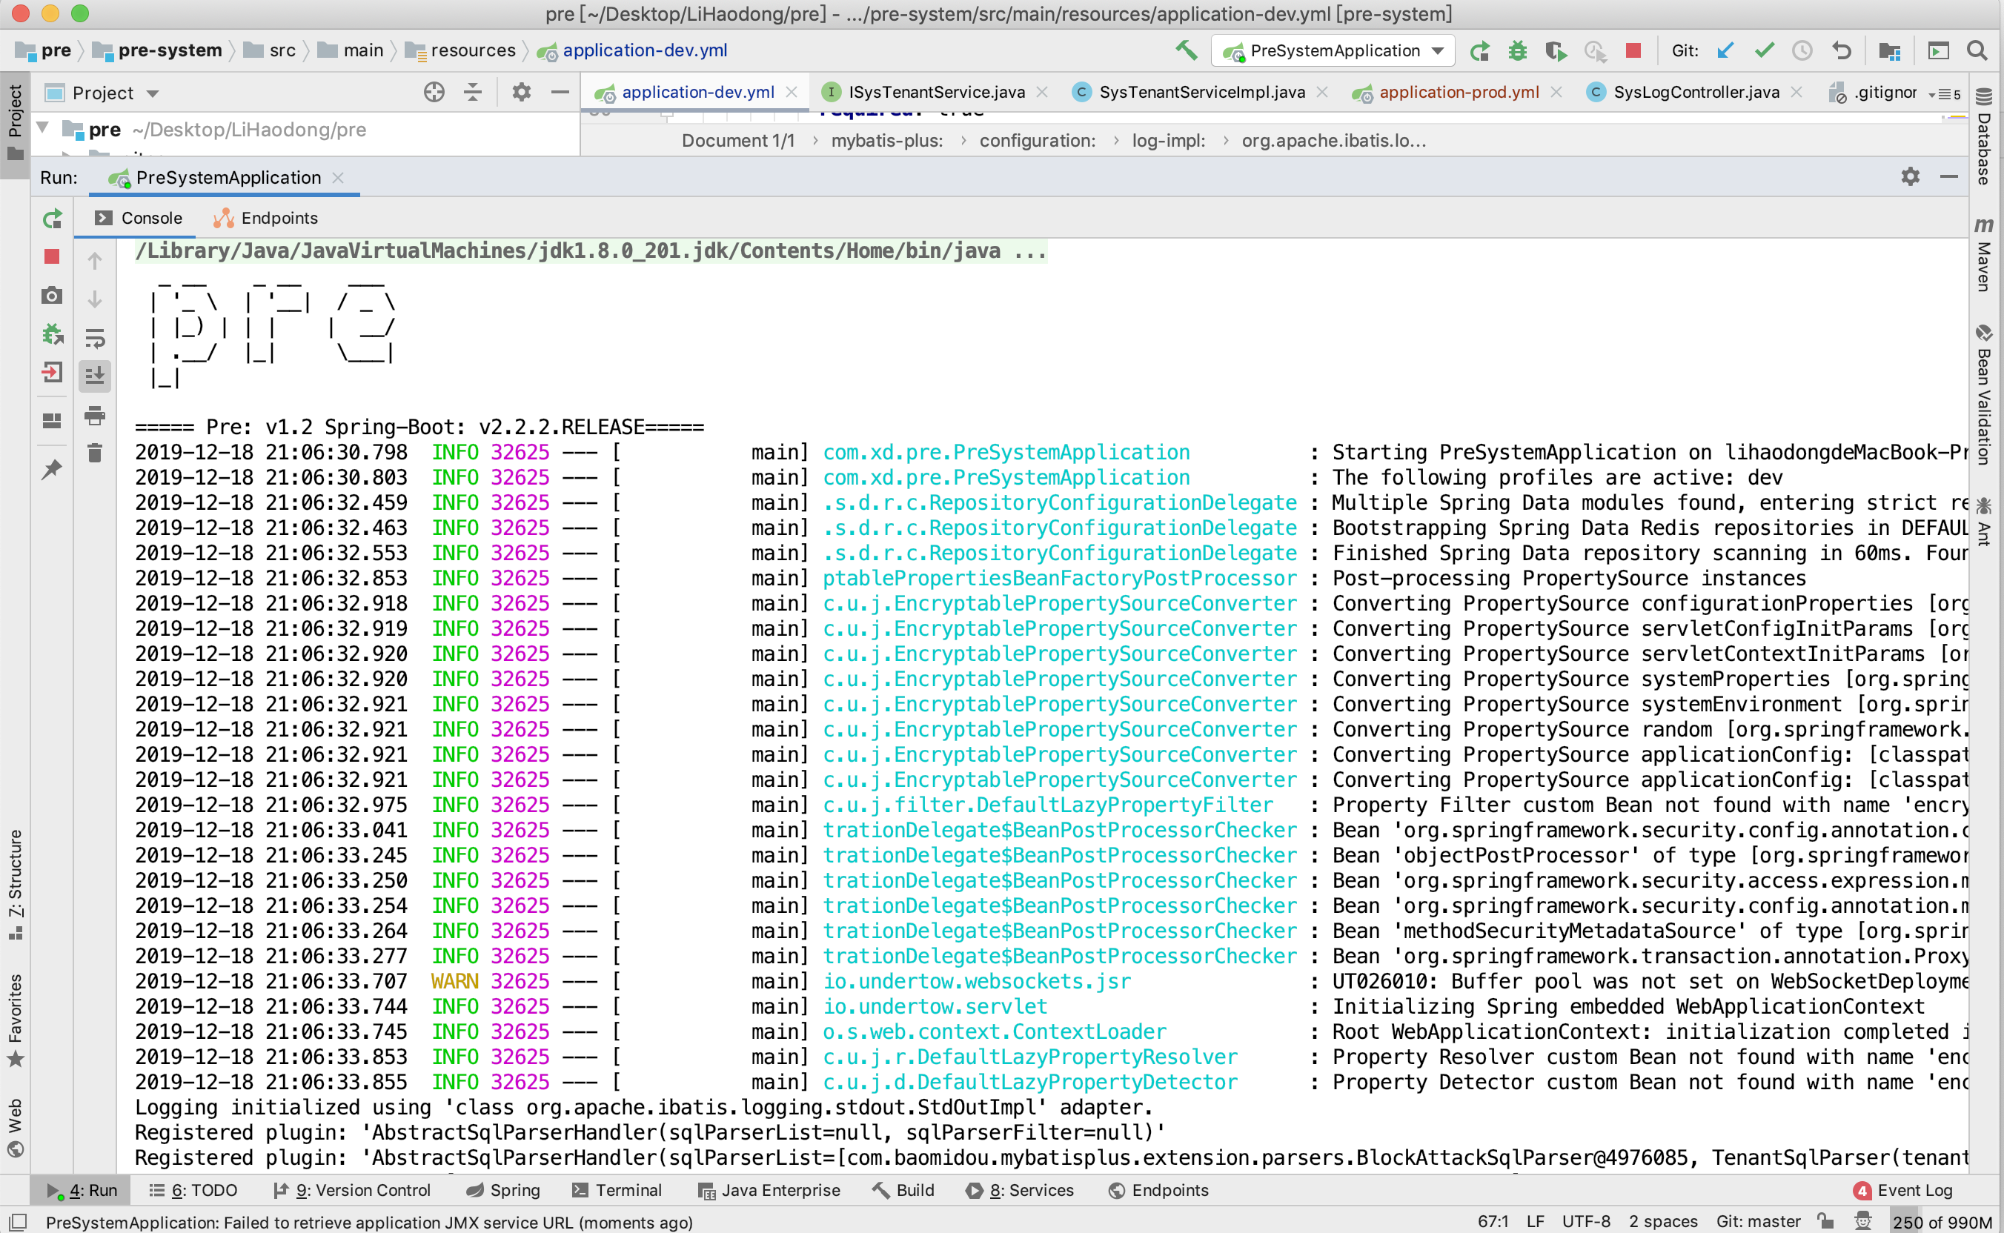
Task: Update project with Git blue arrow
Action: coord(1725,50)
